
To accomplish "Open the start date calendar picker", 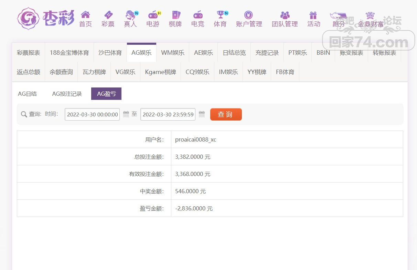I will click(x=126, y=114).
